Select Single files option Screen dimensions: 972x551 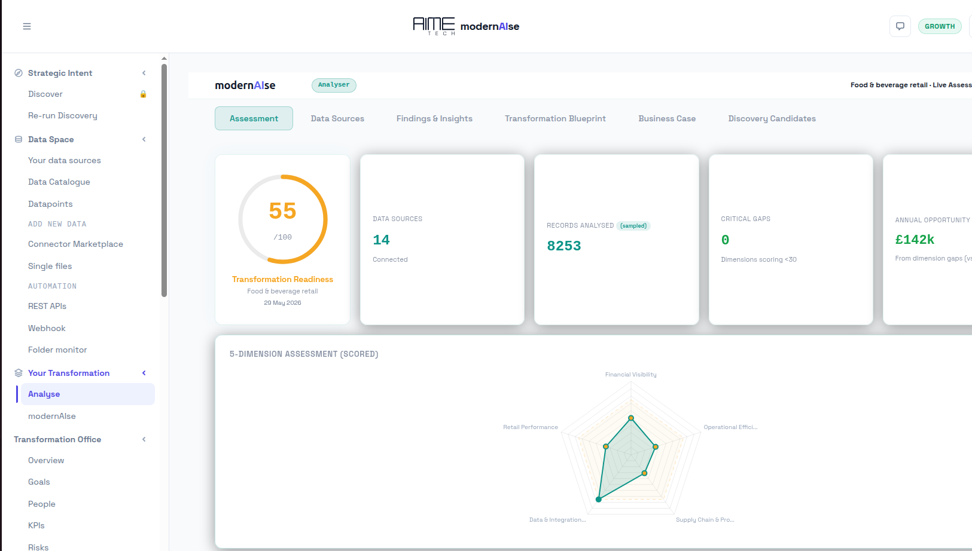click(50, 266)
